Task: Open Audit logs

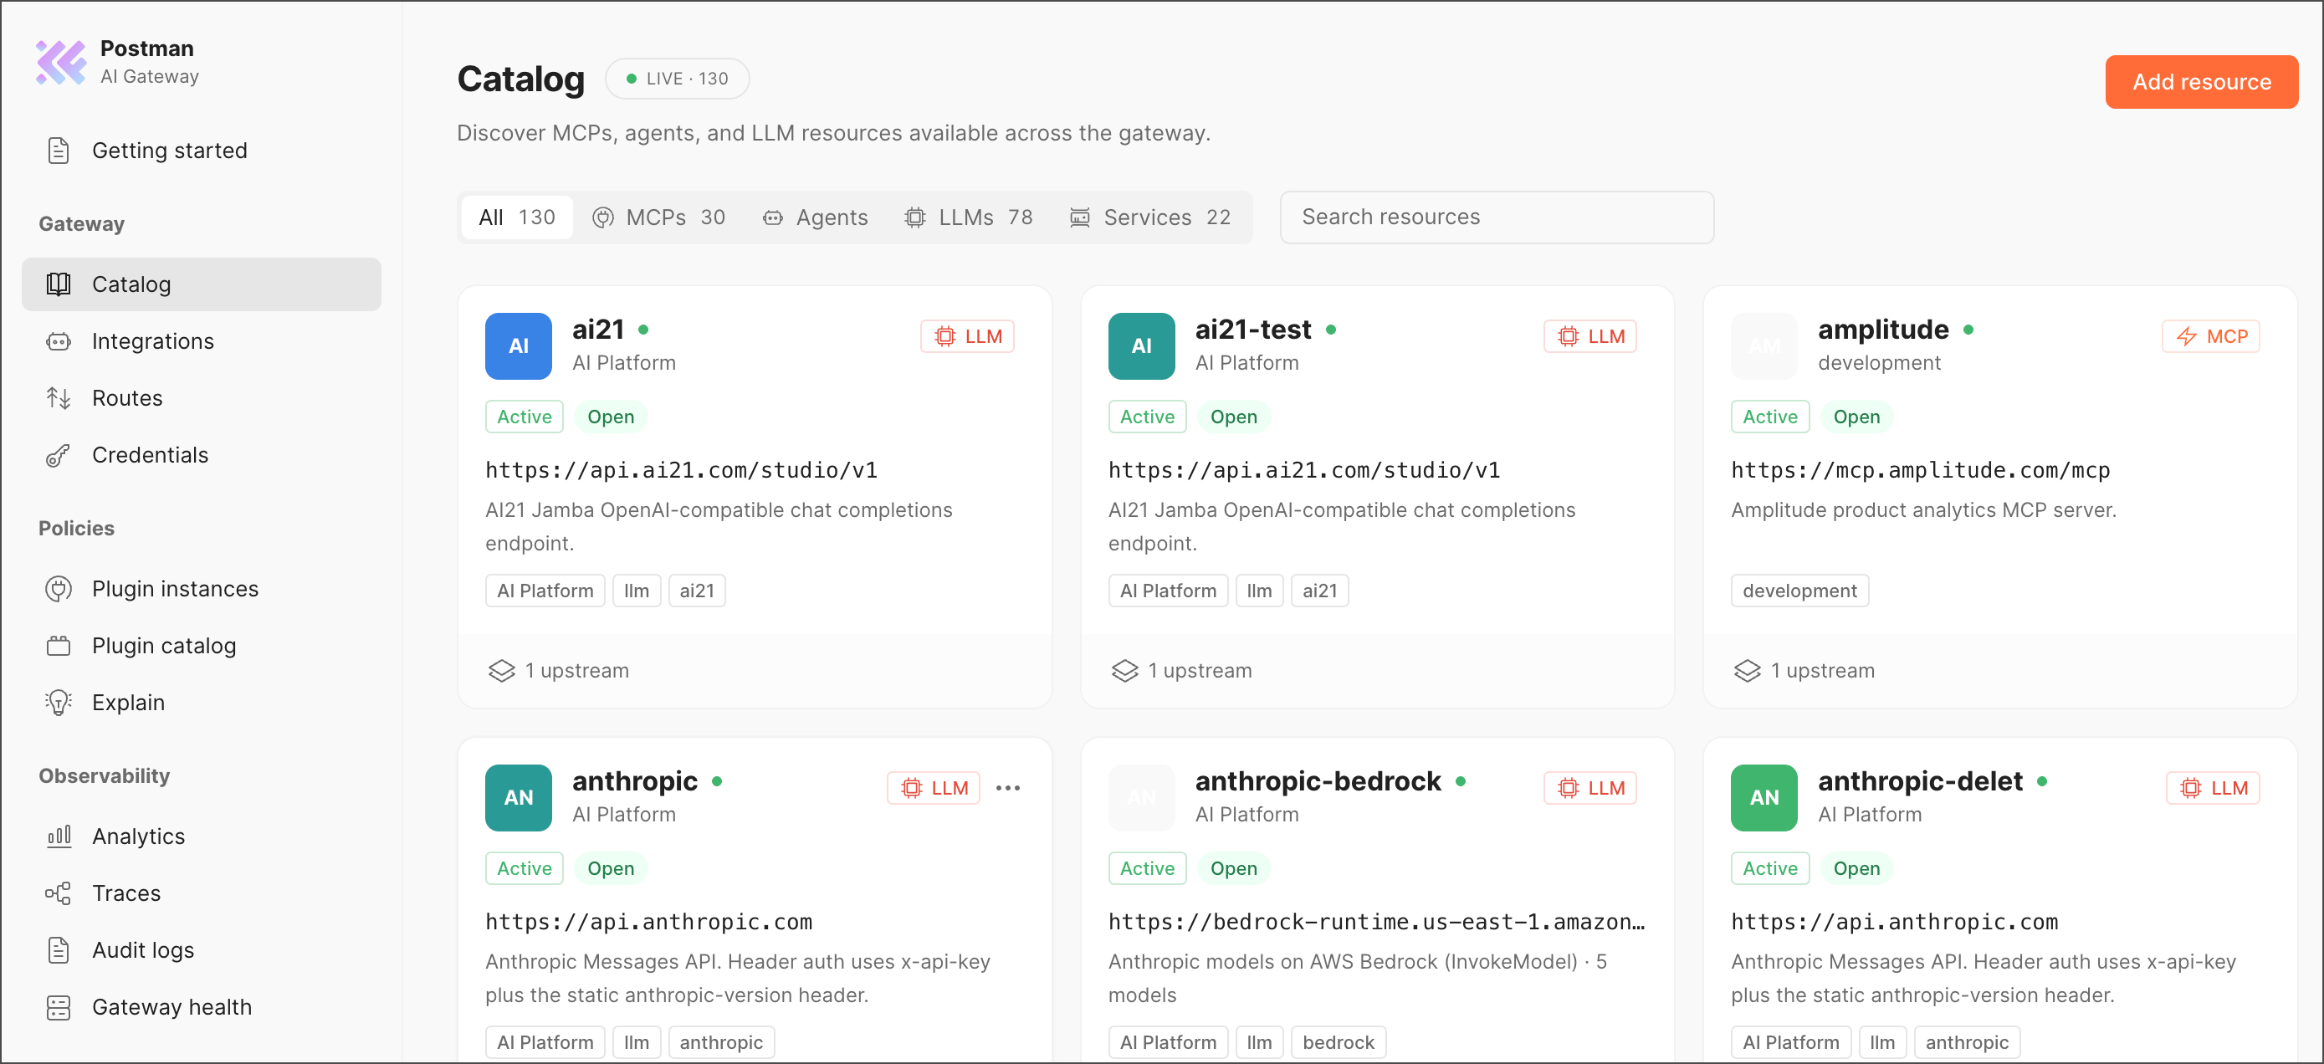Action: 200,949
